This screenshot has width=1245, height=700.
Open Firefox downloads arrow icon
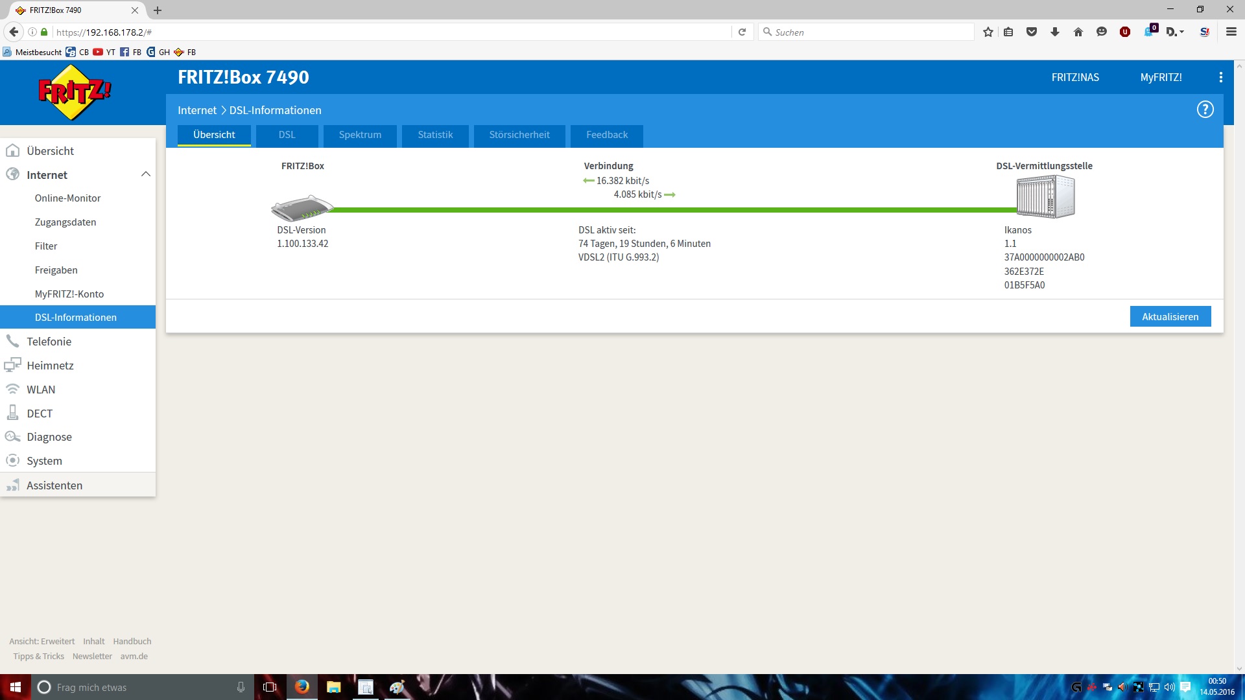(1054, 32)
